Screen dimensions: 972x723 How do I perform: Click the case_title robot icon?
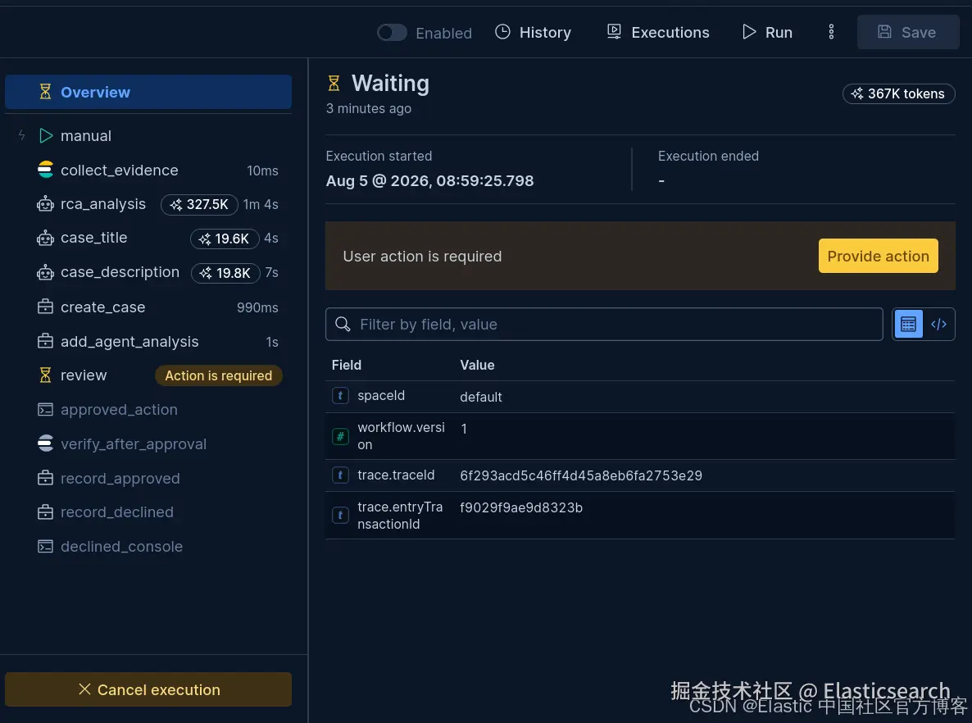pyautogui.click(x=45, y=238)
